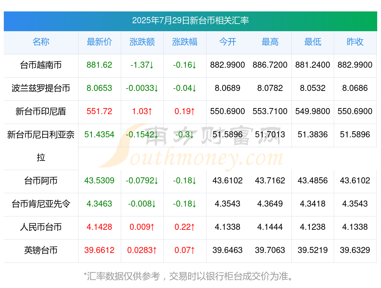Select latest price 51.4354
The width and height of the screenshot is (381, 288).
(x=99, y=134)
